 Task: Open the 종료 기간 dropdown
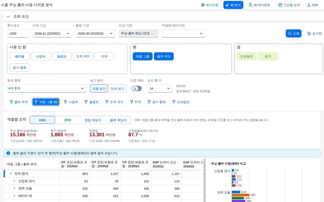[95, 34]
